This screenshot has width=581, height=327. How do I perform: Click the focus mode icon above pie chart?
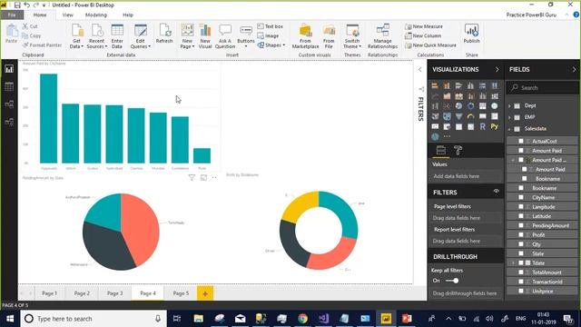click(203, 178)
